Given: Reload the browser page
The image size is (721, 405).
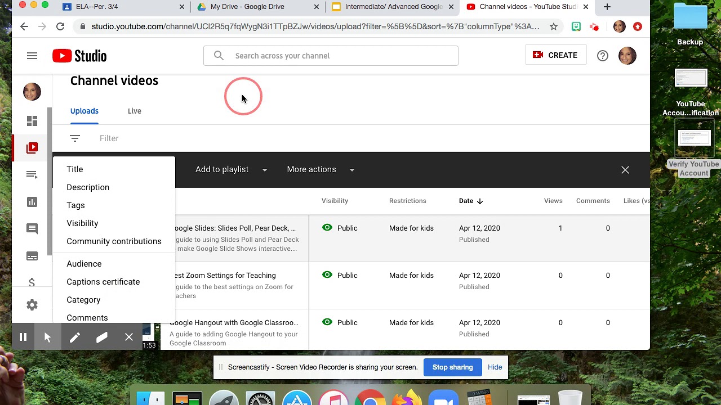Looking at the screenshot, I should (x=60, y=26).
